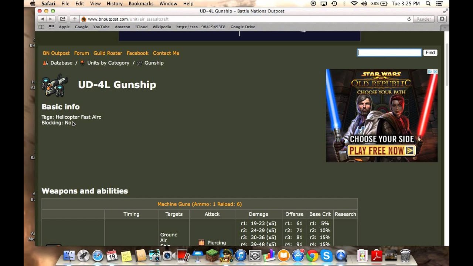Image resolution: width=473 pixels, height=266 pixels.
Task: Focus the site search input field
Action: pos(389,53)
